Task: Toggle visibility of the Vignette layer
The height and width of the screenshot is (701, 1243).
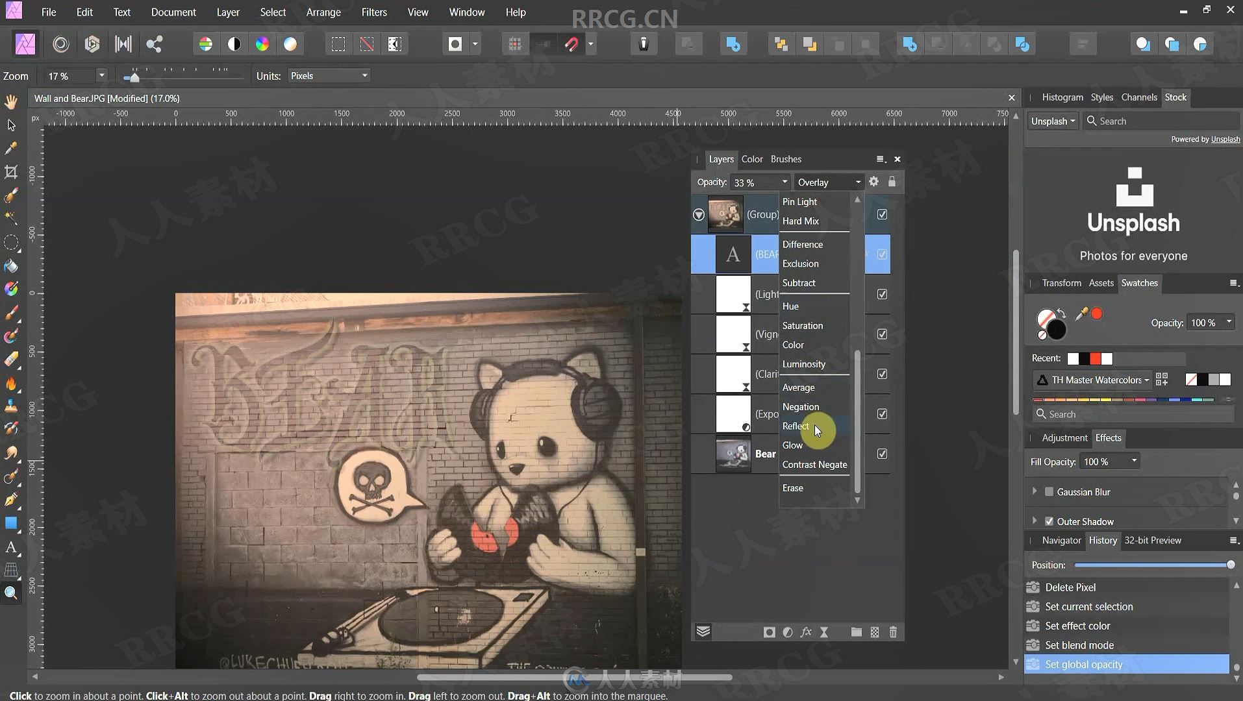Action: tap(882, 334)
